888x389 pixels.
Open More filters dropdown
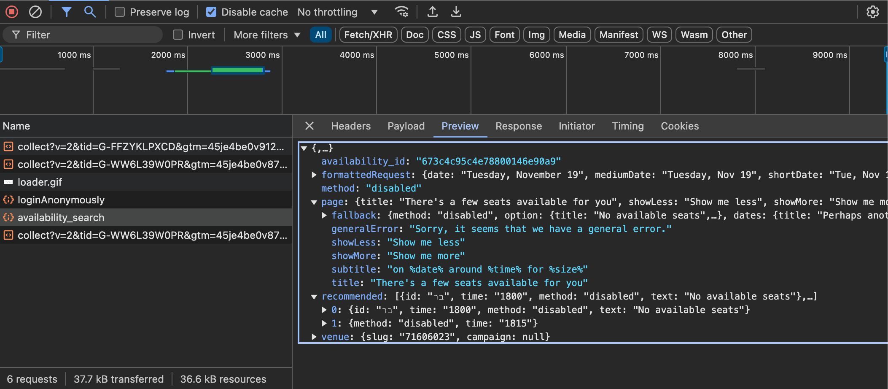point(267,35)
